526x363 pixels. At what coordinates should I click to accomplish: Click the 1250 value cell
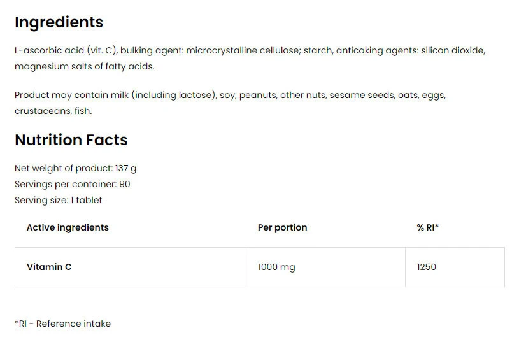click(x=427, y=267)
